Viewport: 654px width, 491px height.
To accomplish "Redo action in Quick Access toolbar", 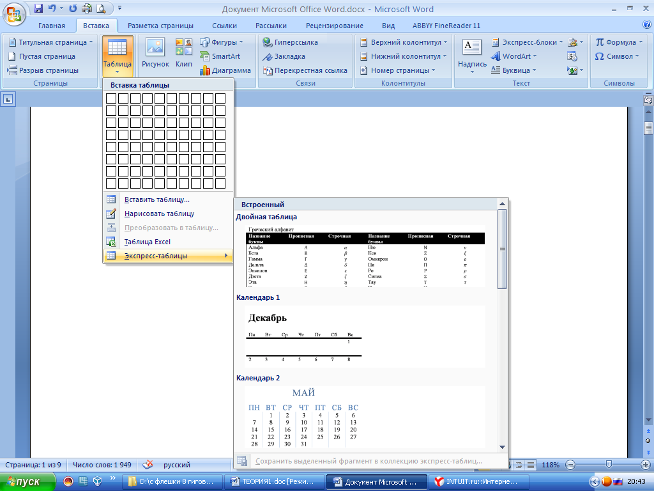I will (73, 8).
